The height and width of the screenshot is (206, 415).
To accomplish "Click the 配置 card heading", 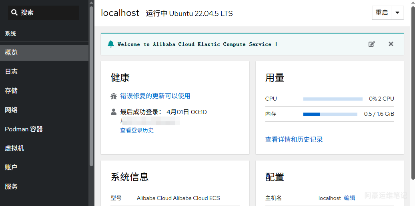I will tap(275, 177).
